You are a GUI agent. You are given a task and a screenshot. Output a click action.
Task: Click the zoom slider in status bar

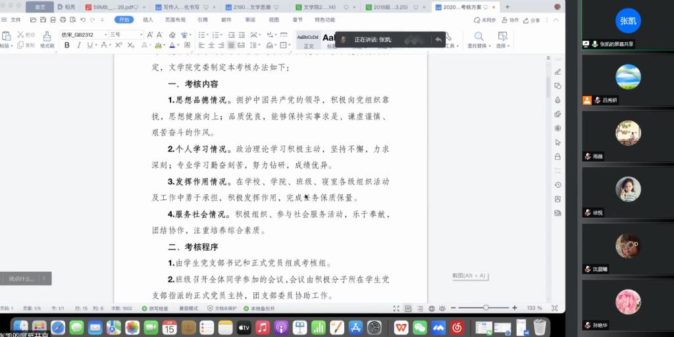[486, 308]
